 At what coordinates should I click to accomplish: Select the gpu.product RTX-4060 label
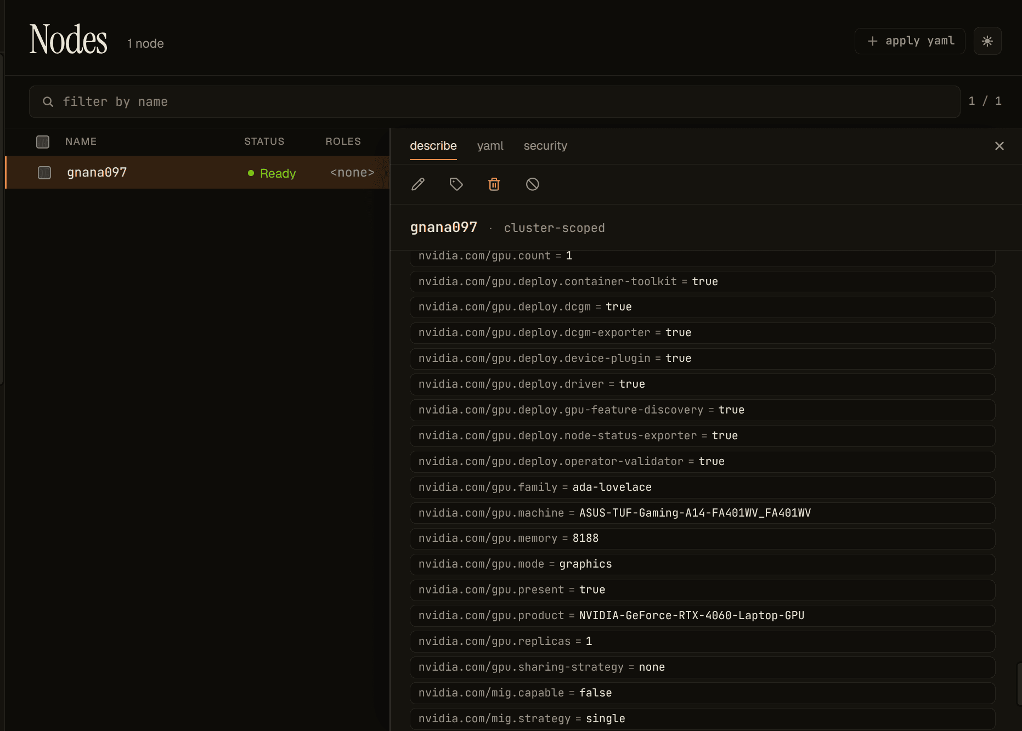(703, 616)
